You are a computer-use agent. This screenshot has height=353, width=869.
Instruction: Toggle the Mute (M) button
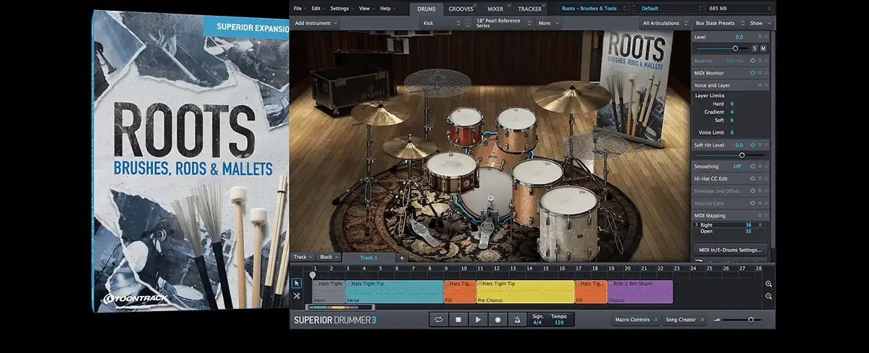763,48
